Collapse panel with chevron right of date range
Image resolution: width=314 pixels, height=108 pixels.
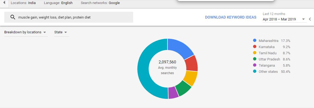point(310,19)
